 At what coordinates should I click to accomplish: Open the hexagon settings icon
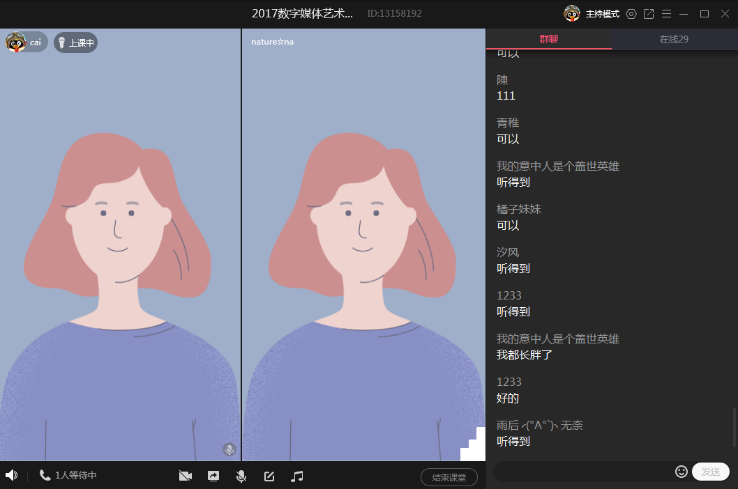pos(631,14)
